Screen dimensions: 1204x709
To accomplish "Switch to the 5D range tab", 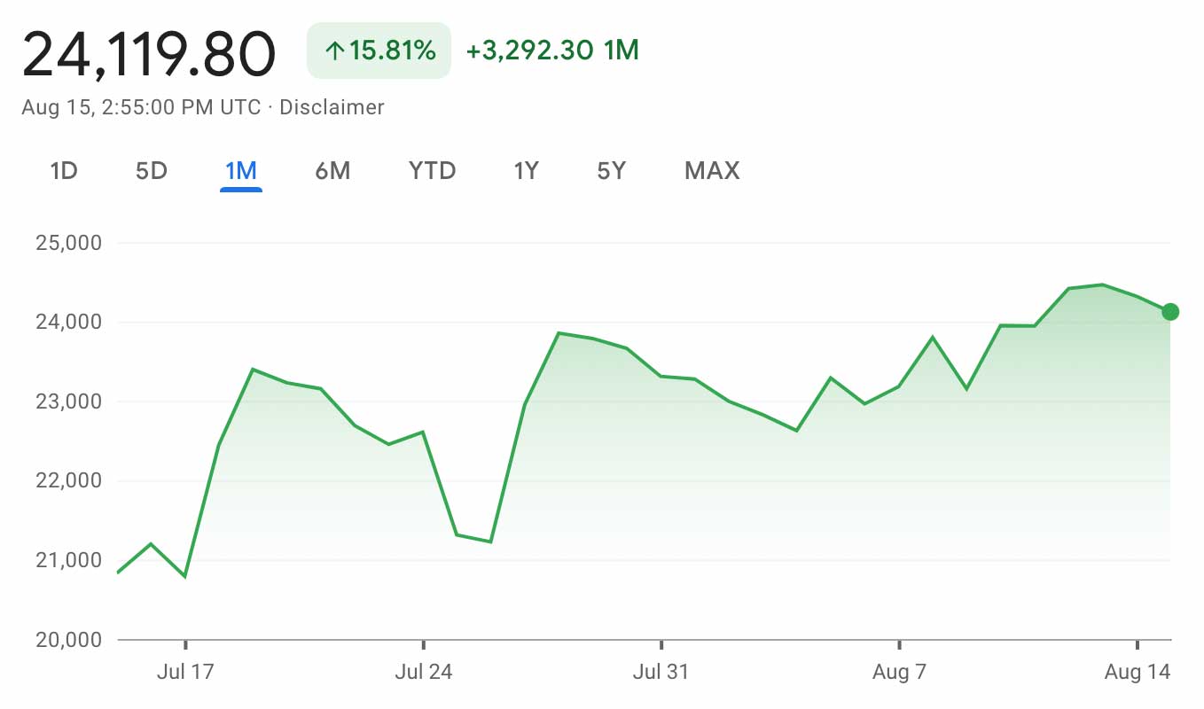I will (x=152, y=170).
